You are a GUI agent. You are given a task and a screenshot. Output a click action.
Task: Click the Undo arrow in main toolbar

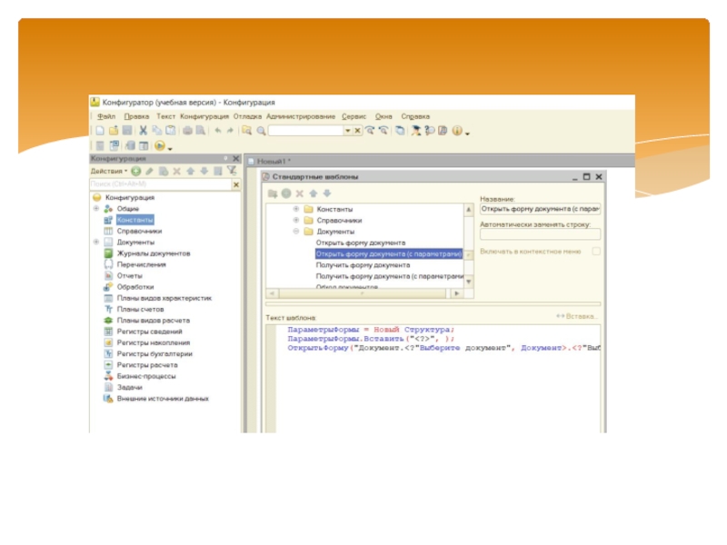[217, 131]
